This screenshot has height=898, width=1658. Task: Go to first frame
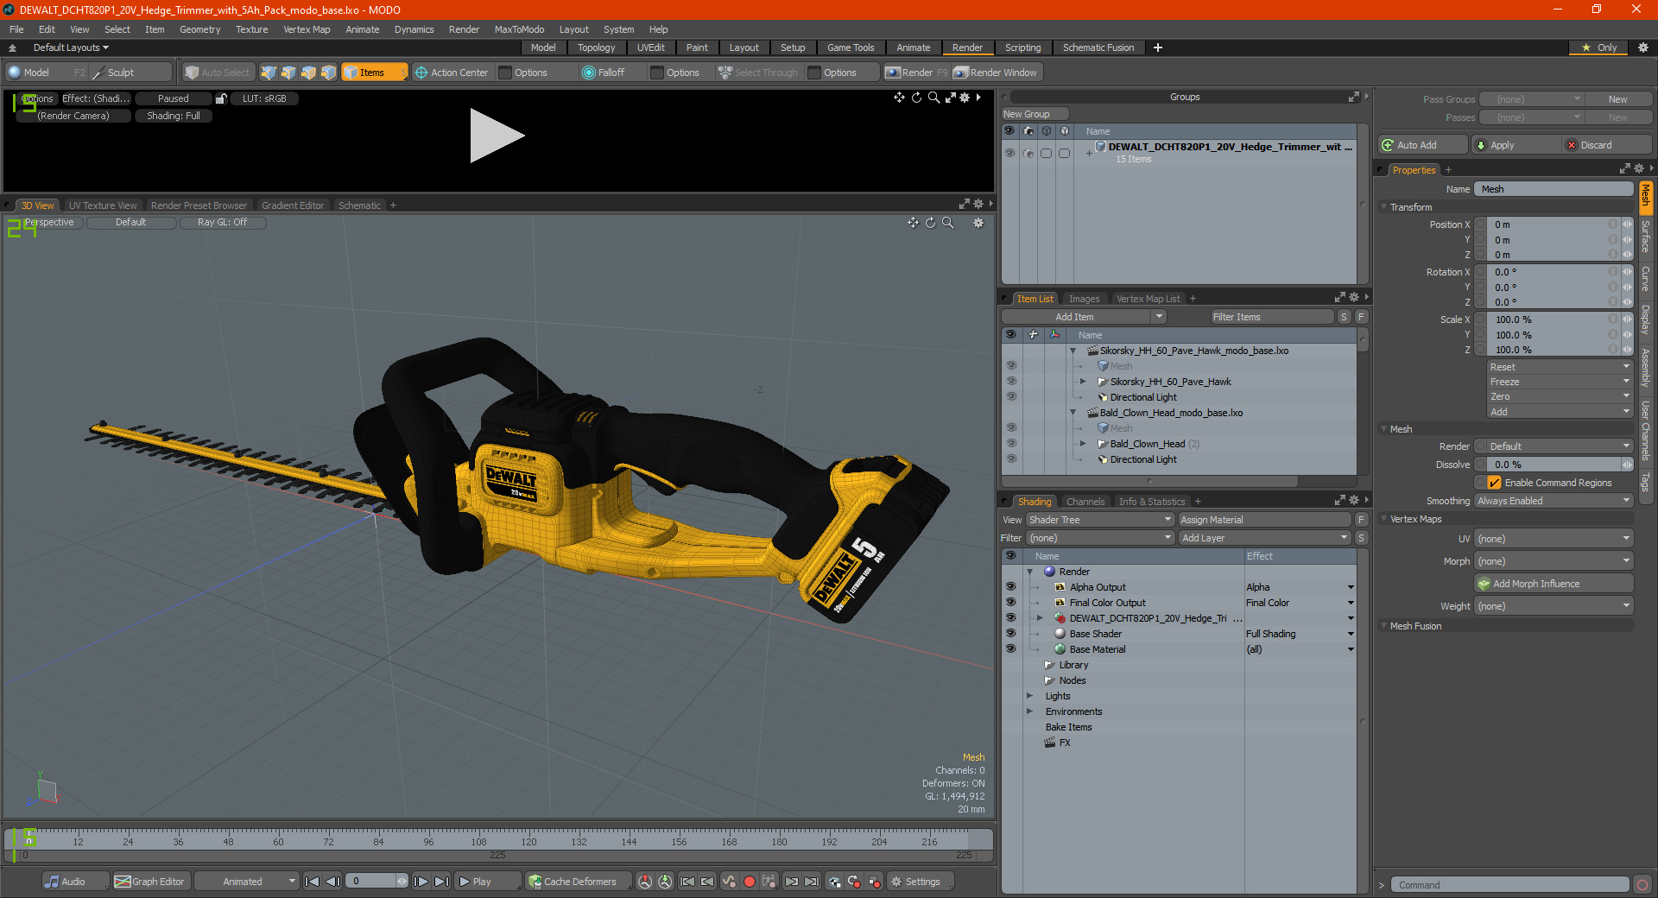click(x=313, y=882)
